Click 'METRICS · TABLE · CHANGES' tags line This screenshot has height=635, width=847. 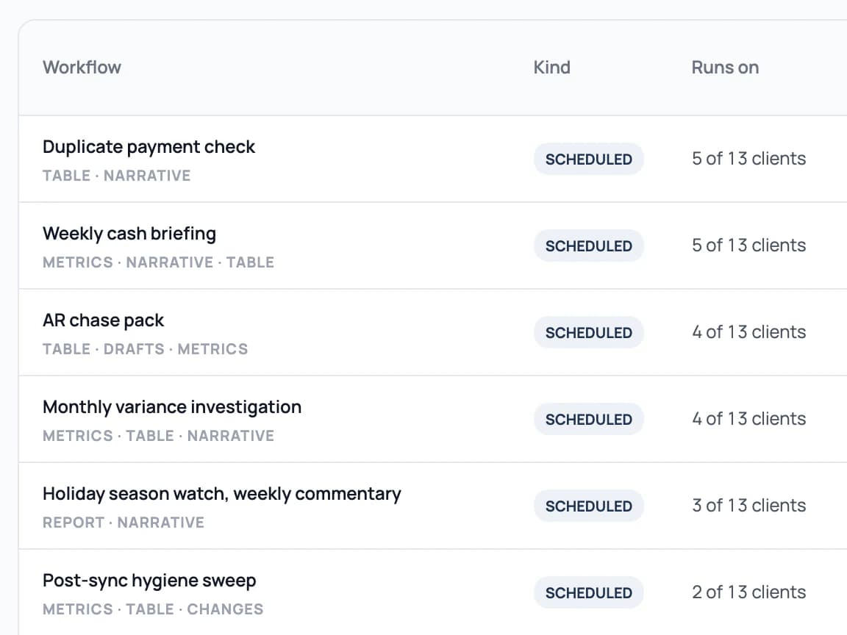tap(153, 609)
